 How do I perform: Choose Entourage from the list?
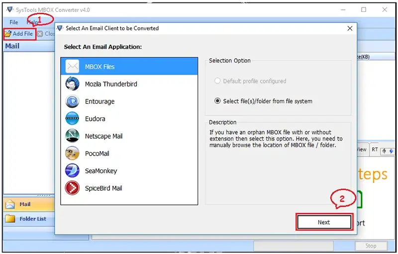click(x=100, y=101)
